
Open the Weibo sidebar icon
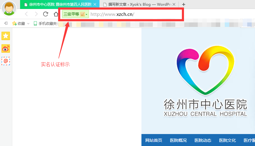point(6,48)
